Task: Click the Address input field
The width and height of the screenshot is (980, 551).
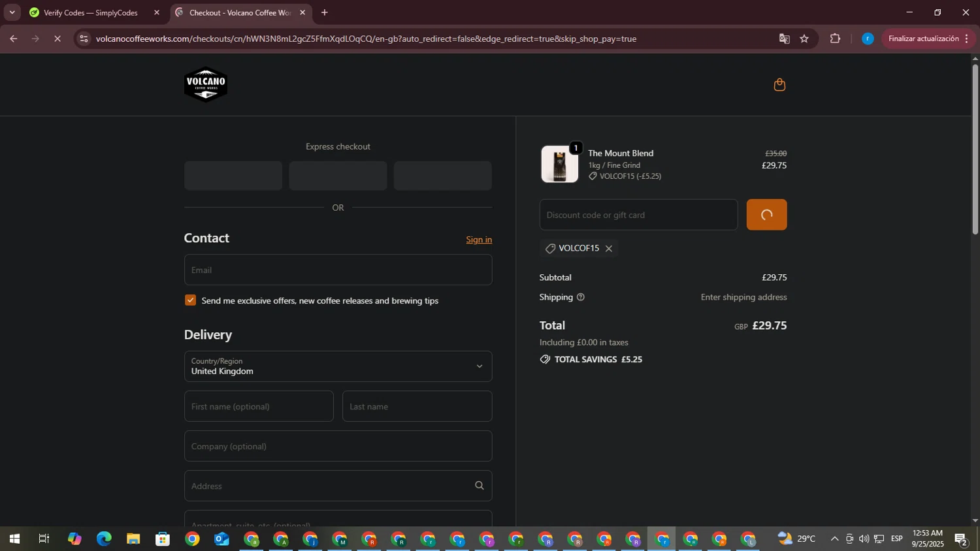Action: (x=338, y=486)
